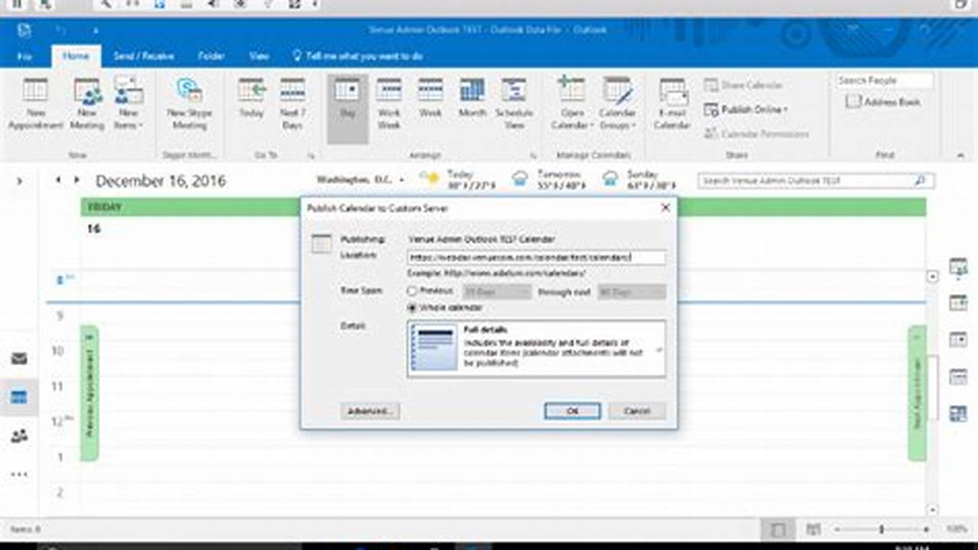The width and height of the screenshot is (978, 550).
Task: Toggle Work Week view
Action: 389,103
